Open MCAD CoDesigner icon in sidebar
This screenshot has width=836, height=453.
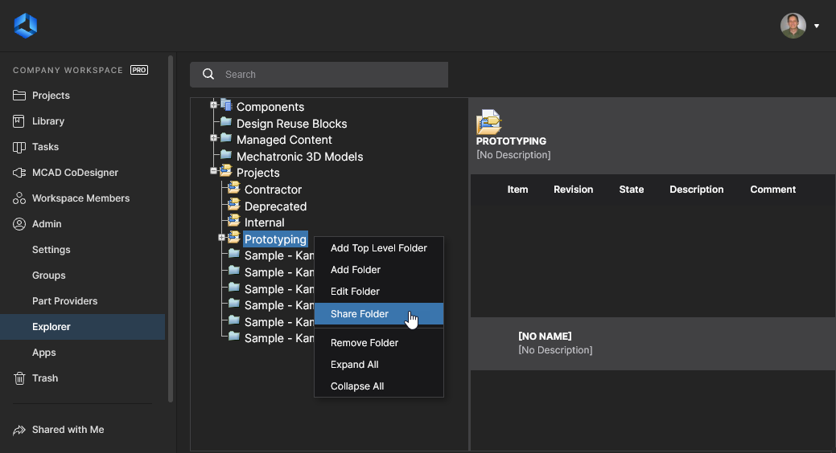pyautogui.click(x=19, y=173)
